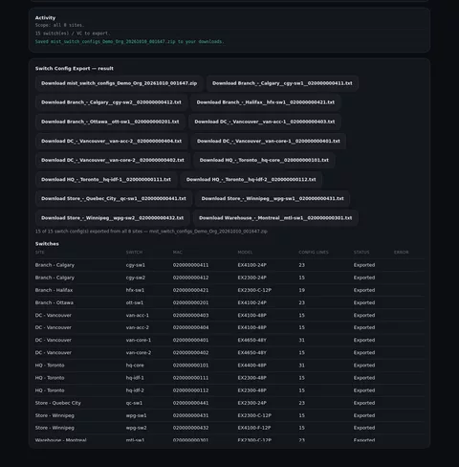Select switch name cgy-sw1 in table
Image resolution: width=459 pixels, height=467 pixels.
coord(136,265)
